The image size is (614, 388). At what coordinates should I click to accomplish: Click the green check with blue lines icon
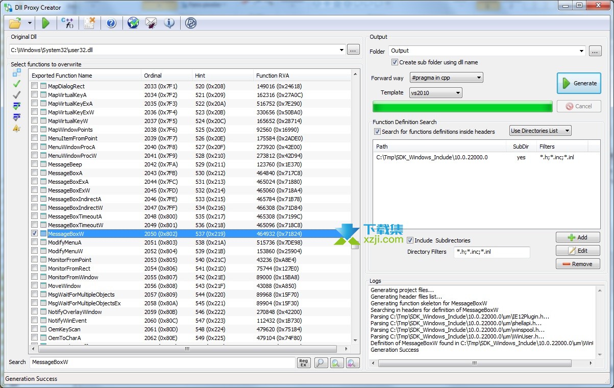tap(17, 106)
